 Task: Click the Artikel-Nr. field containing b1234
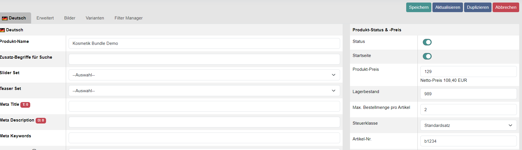tap(468, 141)
